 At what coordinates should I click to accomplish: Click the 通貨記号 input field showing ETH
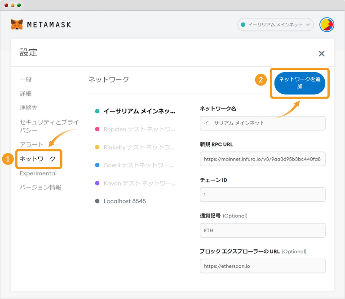(262, 230)
